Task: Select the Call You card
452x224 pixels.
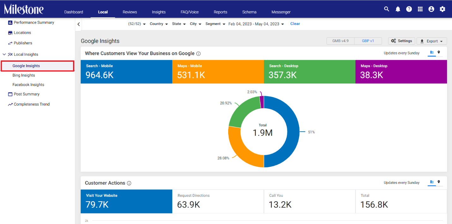Action: point(310,202)
